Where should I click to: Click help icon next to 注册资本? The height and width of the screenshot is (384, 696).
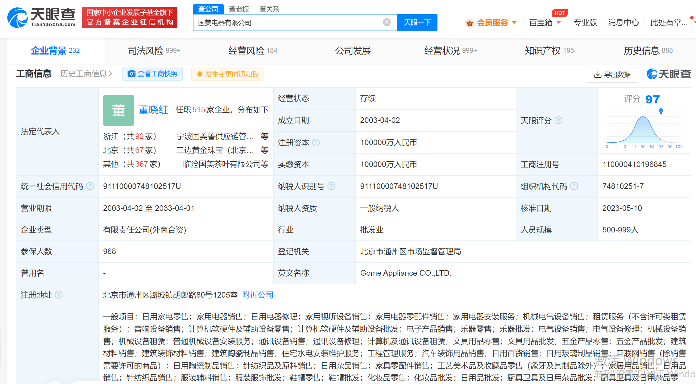tap(316, 143)
